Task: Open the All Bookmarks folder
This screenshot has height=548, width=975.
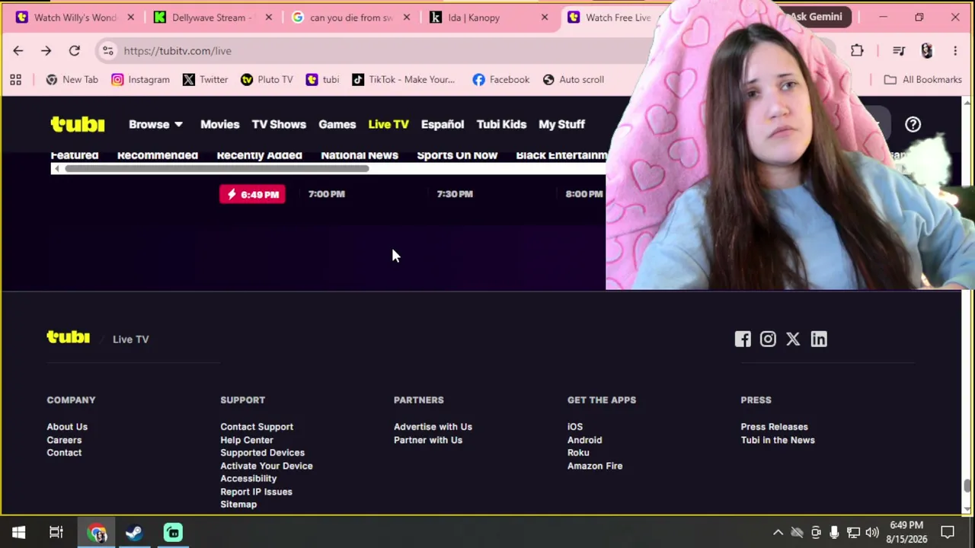Action: (922, 79)
